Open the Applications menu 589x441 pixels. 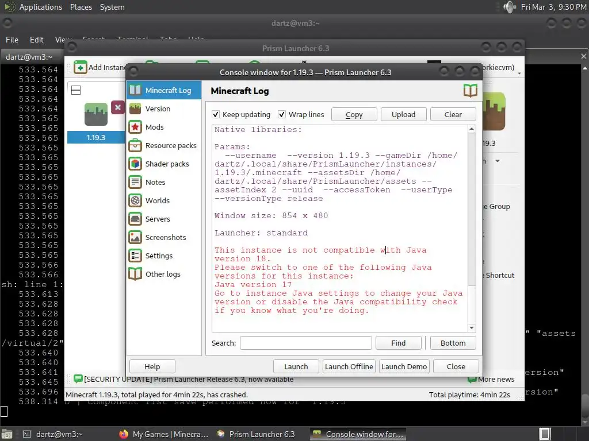pos(41,7)
